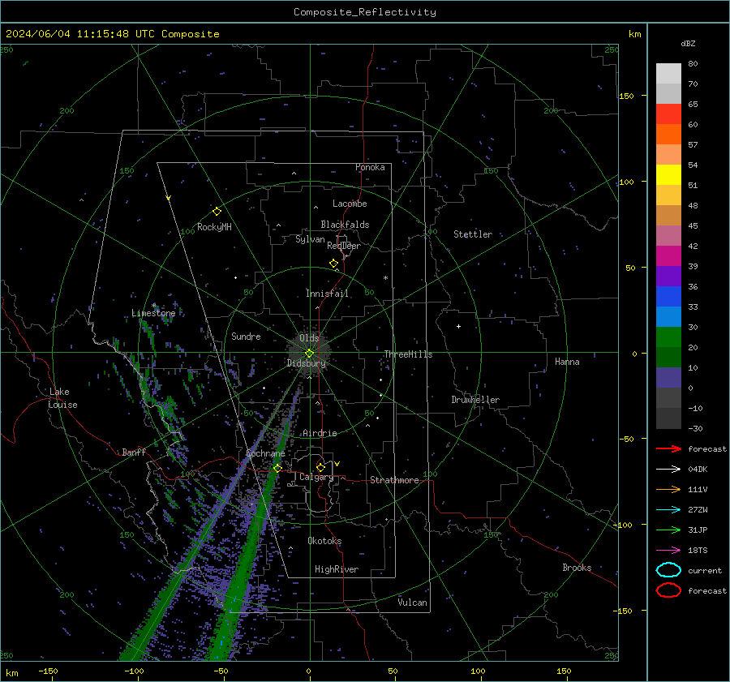This screenshot has height=682, width=730.
Task: Click the 45 dBZ pink color swatch
Action: 668,235
